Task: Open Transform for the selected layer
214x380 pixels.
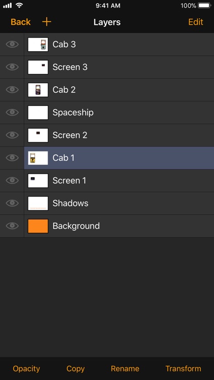Action: point(183,369)
